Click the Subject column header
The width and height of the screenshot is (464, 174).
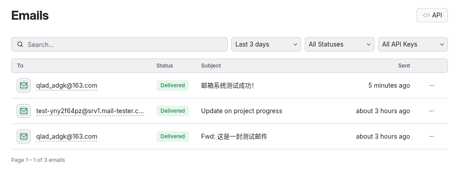click(211, 66)
